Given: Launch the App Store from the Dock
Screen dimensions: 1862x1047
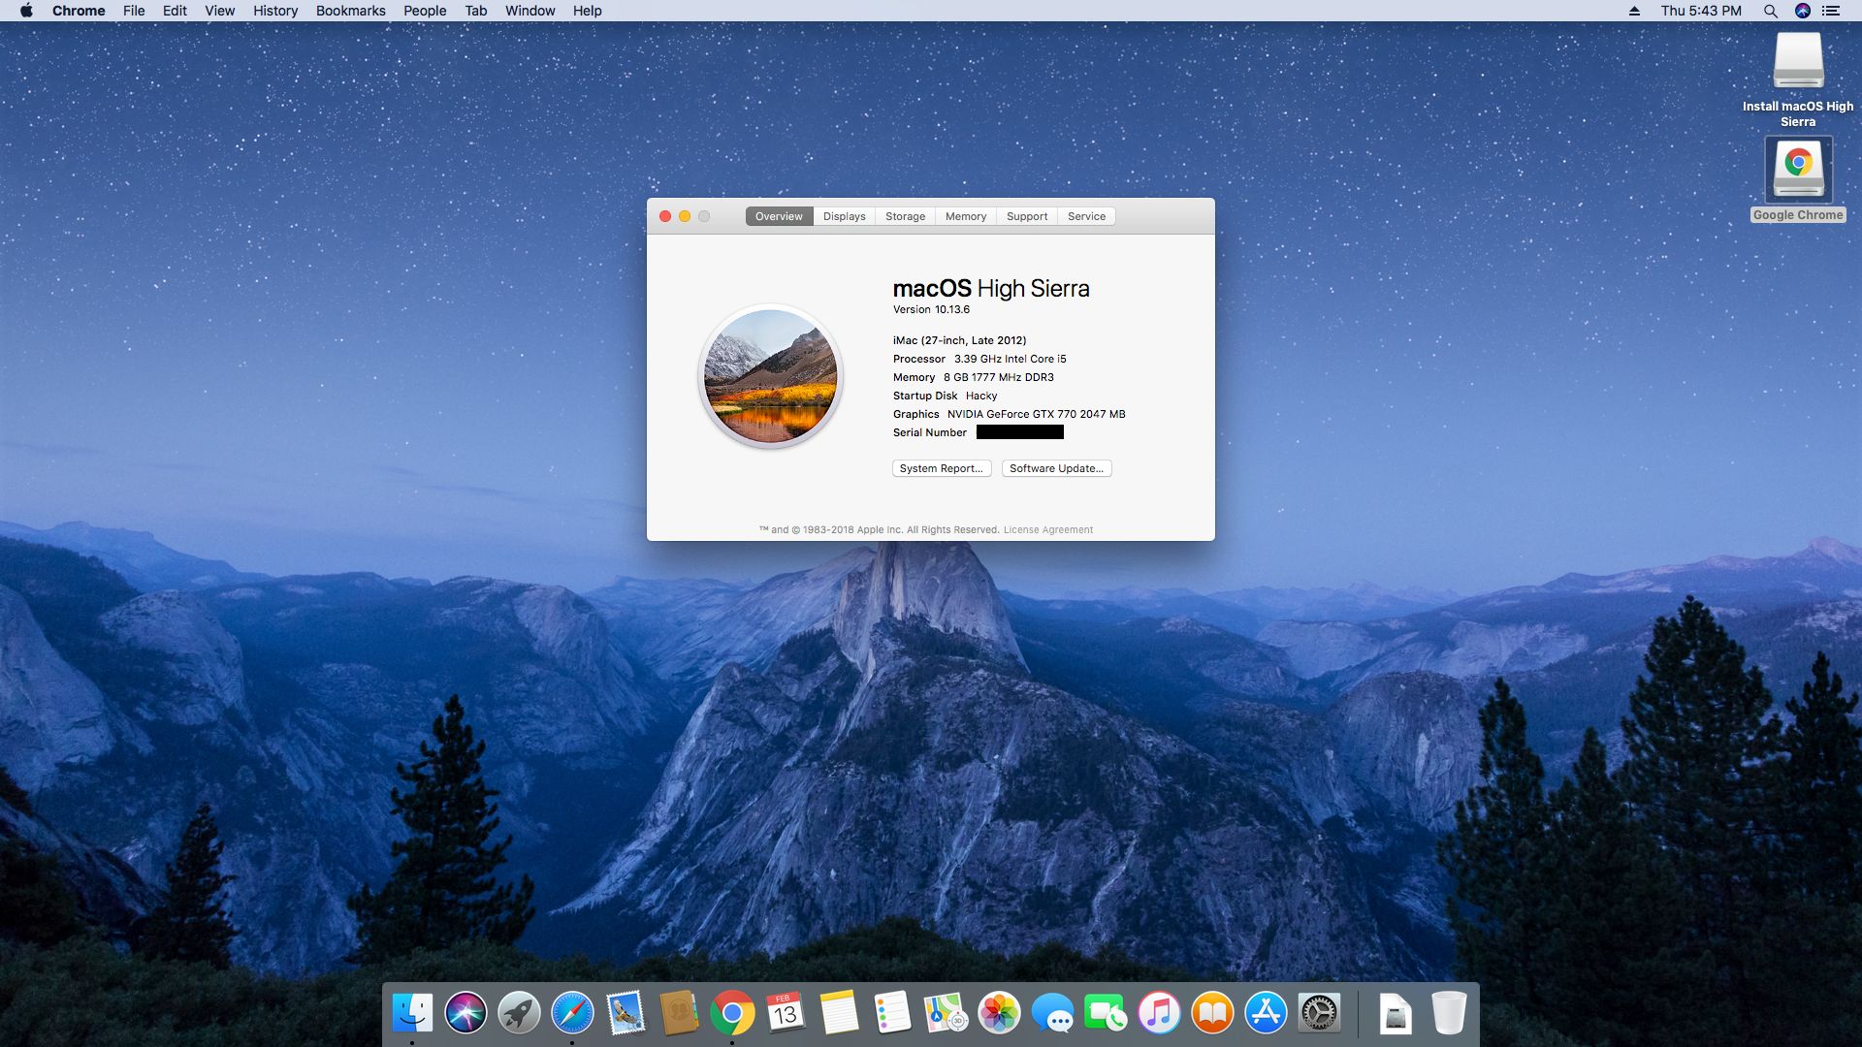Looking at the screenshot, I should pyautogui.click(x=1267, y=1012).
